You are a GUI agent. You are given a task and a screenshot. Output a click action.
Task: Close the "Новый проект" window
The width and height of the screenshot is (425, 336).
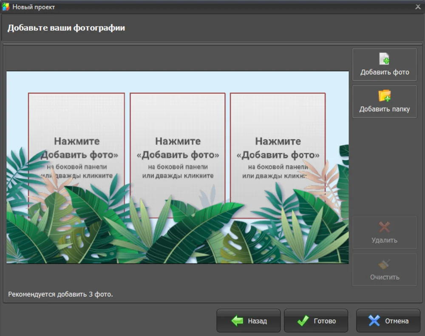(x=418, y=7)
